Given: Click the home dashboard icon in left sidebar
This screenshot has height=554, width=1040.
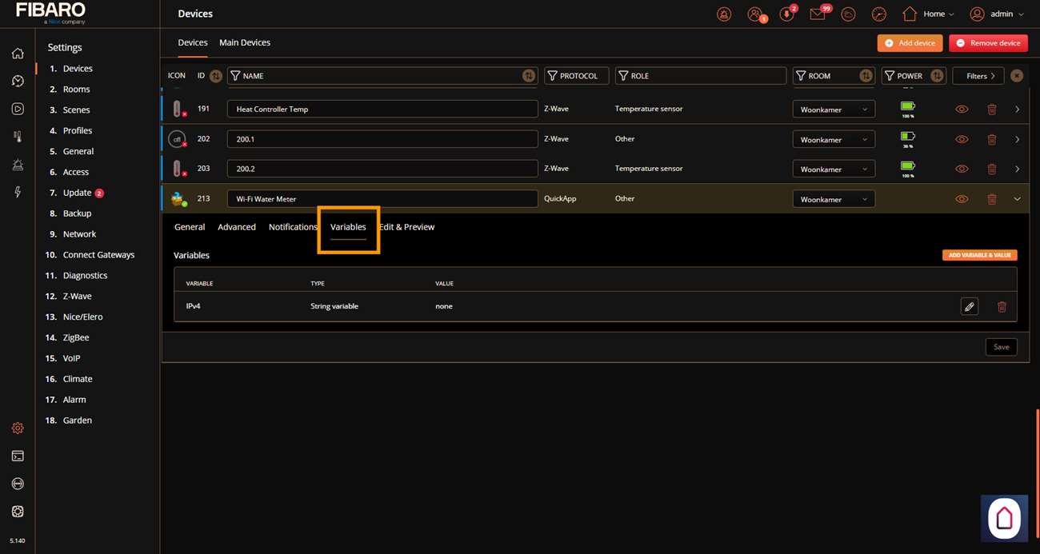Looking at the screenshot, I should (18, 54).
